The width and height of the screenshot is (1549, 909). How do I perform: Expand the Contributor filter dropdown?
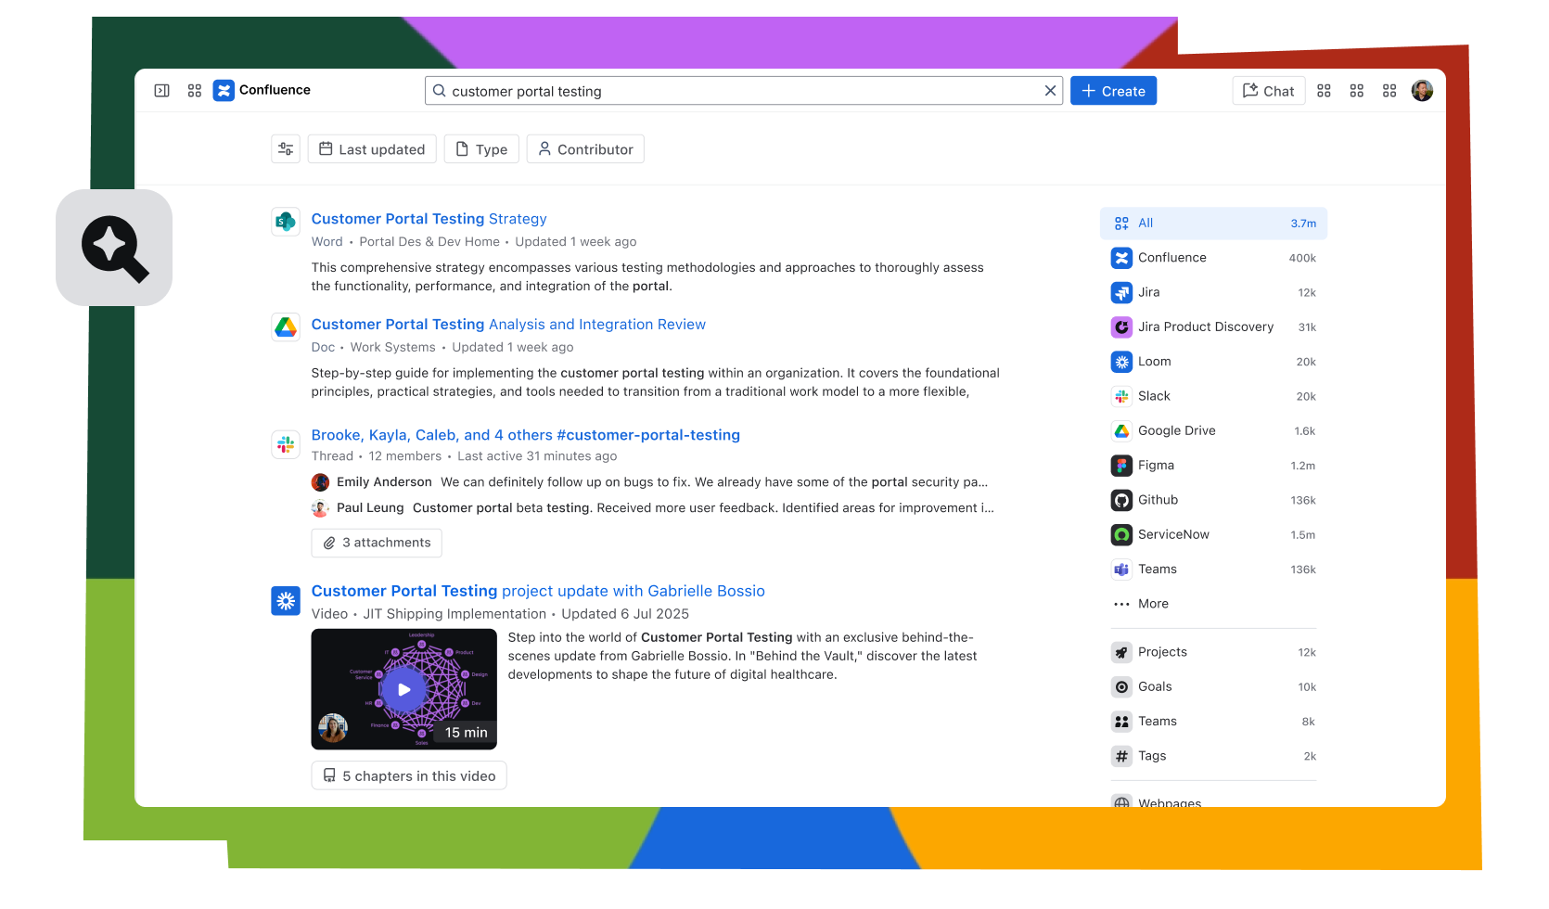[585, 149]
